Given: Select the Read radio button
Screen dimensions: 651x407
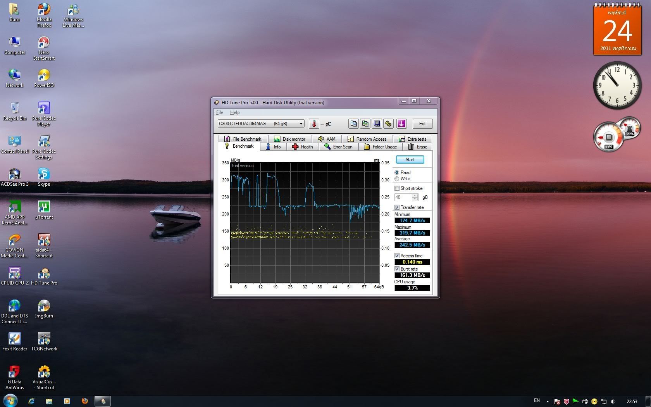Looking at the screenshot, I should point(397,172).
